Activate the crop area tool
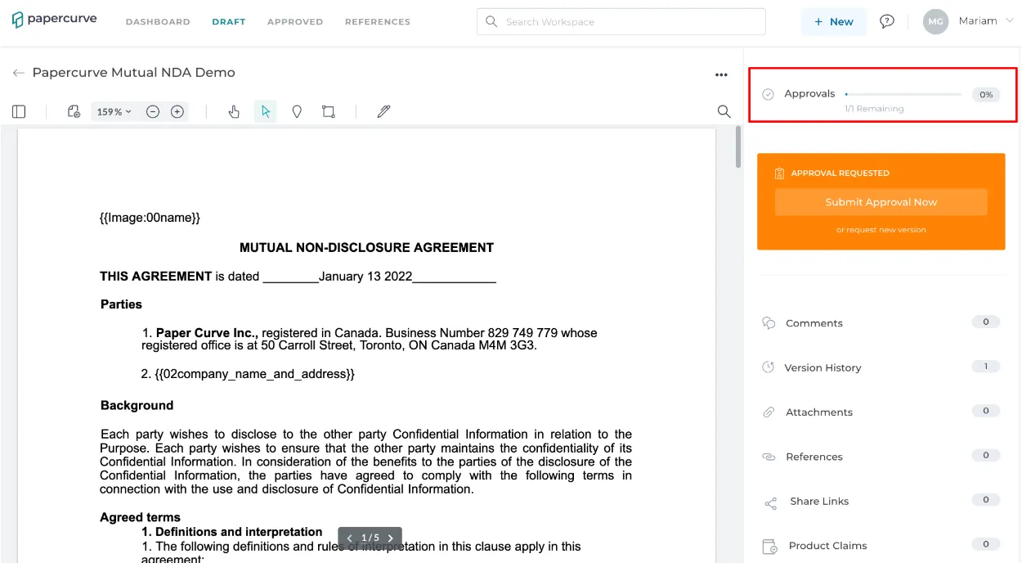Viewport: 1022px width, 563px height. coord(328,111)
